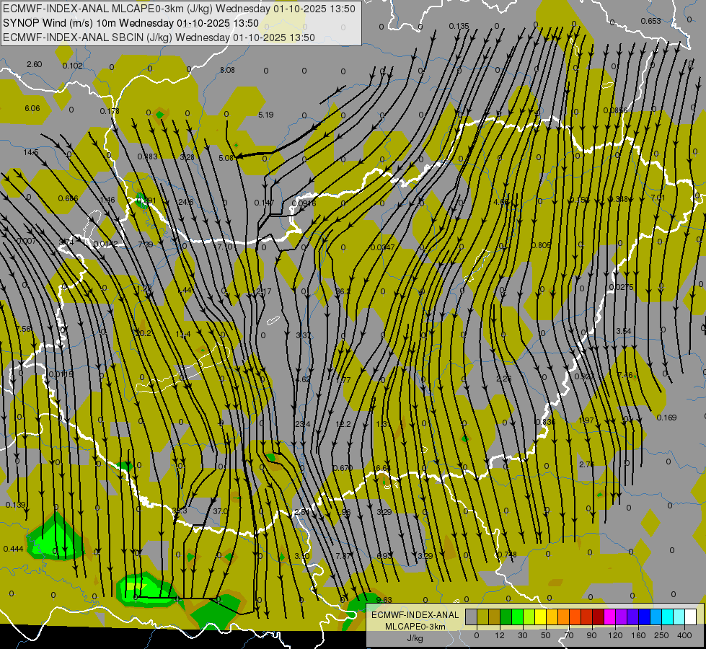Click the map value '2.26'
Viewport: 706px width, 649px height.
[504, 379]
